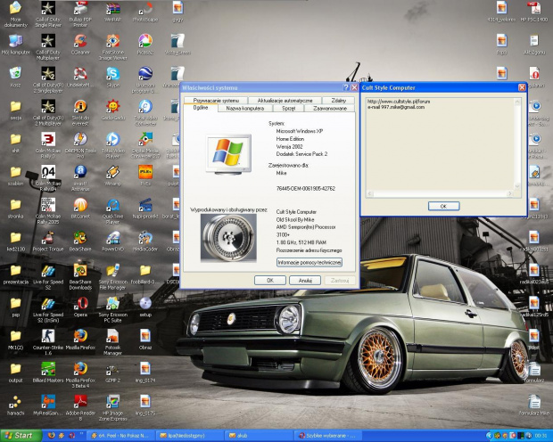
Task: Click the Windows XP logo monitor image
Action: [x=228, y=154]
